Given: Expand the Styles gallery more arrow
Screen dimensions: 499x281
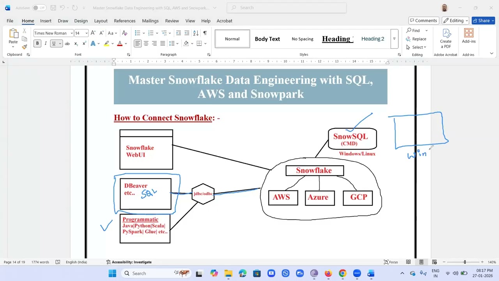Looking at the screenshot, I should (394, 39).
